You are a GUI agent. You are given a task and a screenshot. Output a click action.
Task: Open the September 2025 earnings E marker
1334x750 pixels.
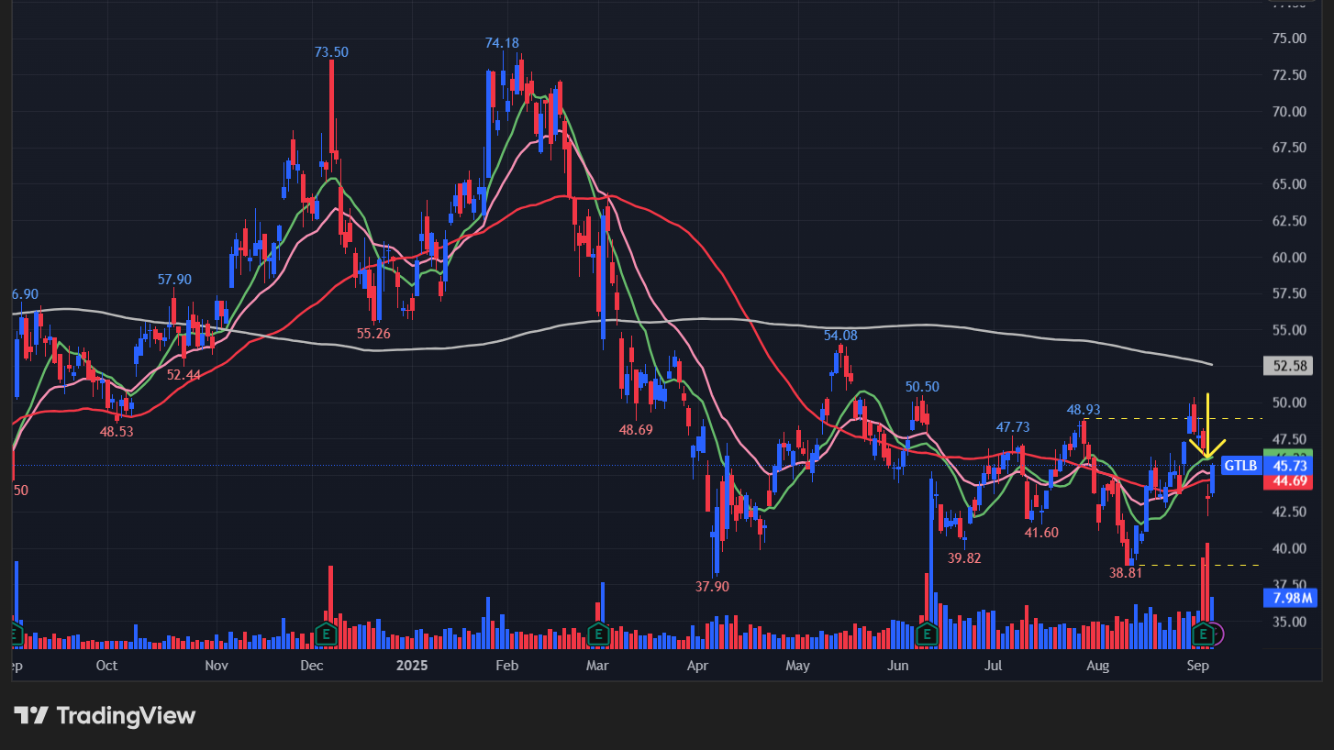[x=1204, y=634]
